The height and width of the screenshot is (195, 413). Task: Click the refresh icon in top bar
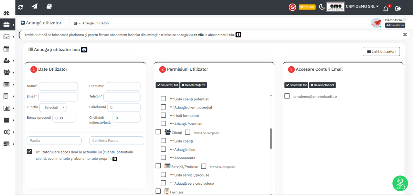coord(21,7)
